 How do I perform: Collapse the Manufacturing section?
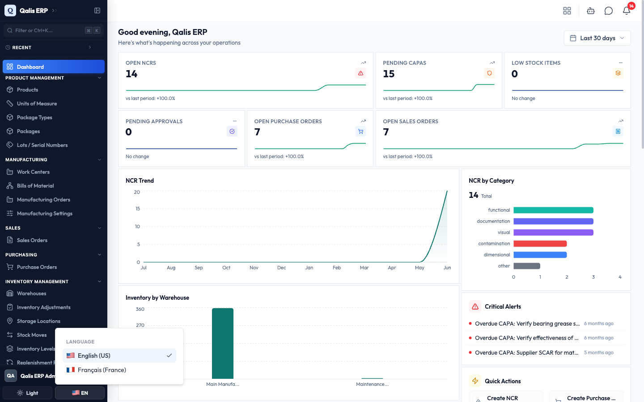[x=99, y=159]
